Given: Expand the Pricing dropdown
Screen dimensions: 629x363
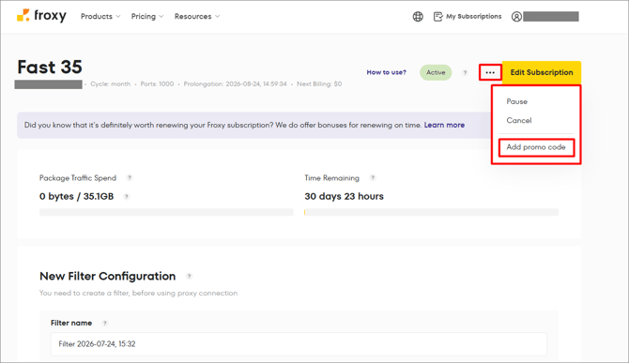Looking at the screenshot, I should 147,17.
